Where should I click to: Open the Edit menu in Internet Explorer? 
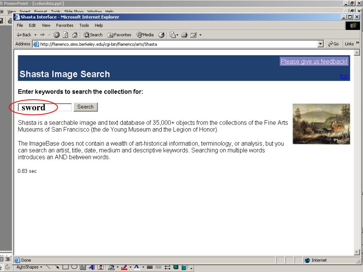(x=32, y=25)
